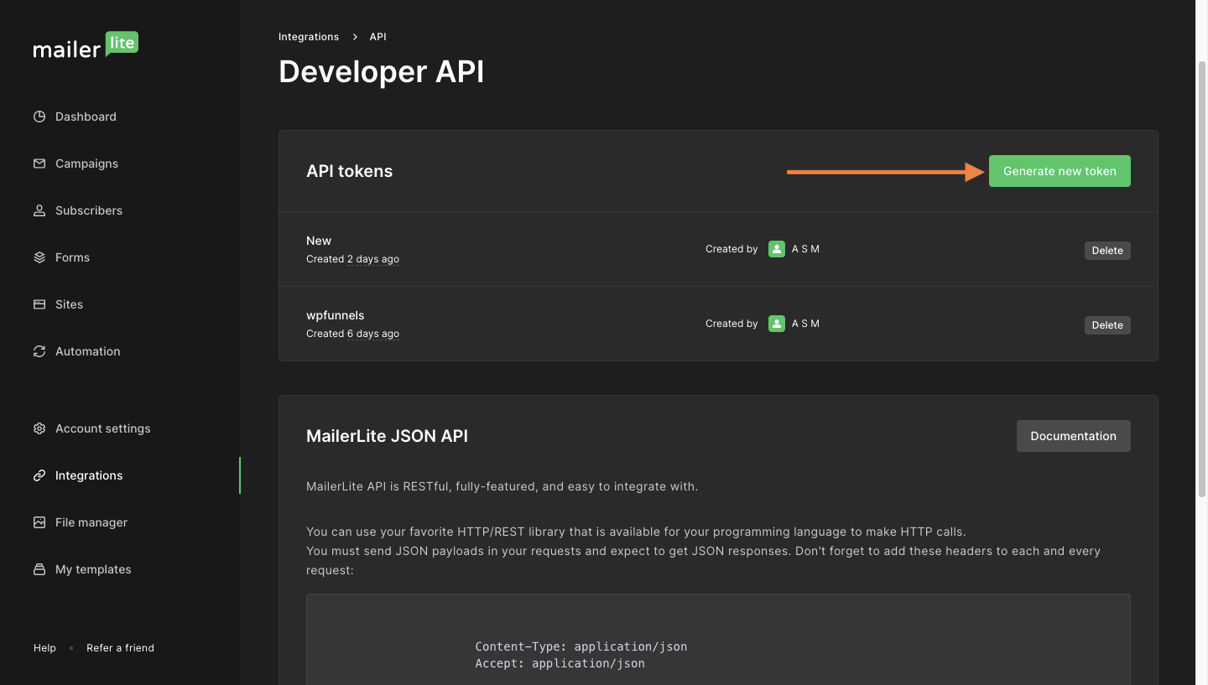Screen dimensions: 1208x685
Task: Open Account settings
Action: pos(103,428)
